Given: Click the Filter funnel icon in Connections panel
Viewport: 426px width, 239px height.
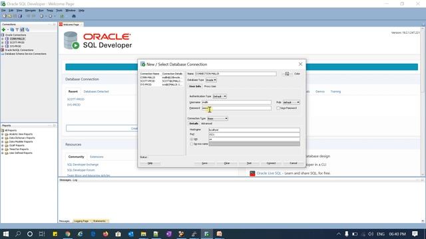Looking at the screenshot, I should [x=17, y=29].
